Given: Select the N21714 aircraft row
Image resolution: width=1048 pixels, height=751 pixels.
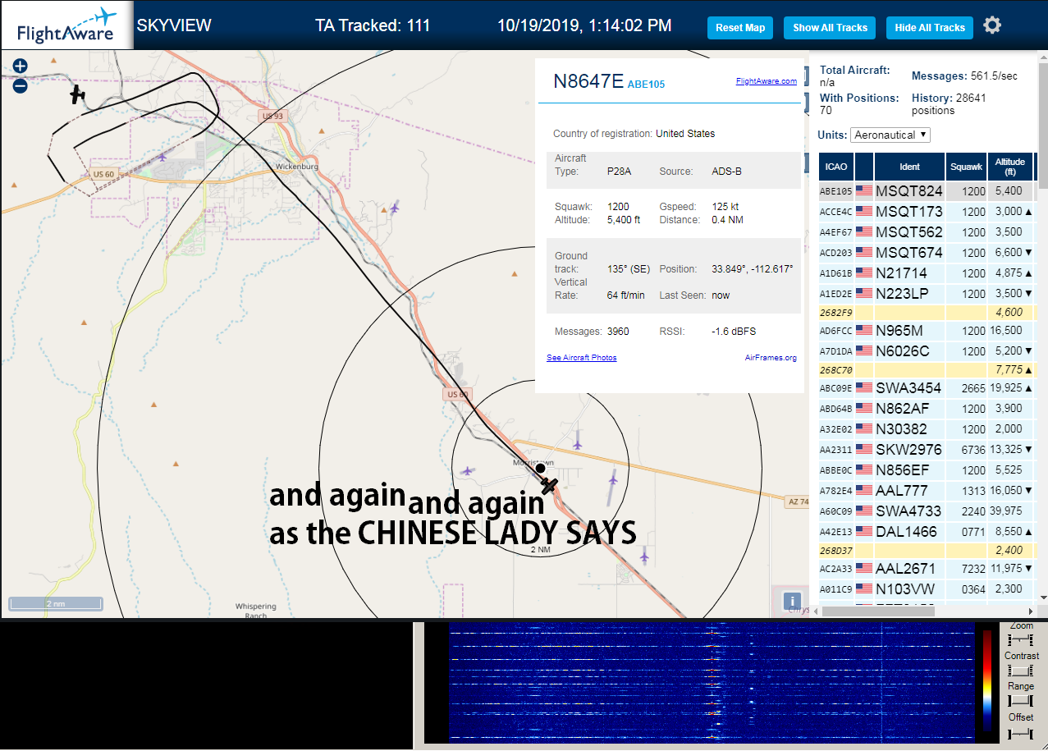Looking at the screenshot, I should [927, 273].
